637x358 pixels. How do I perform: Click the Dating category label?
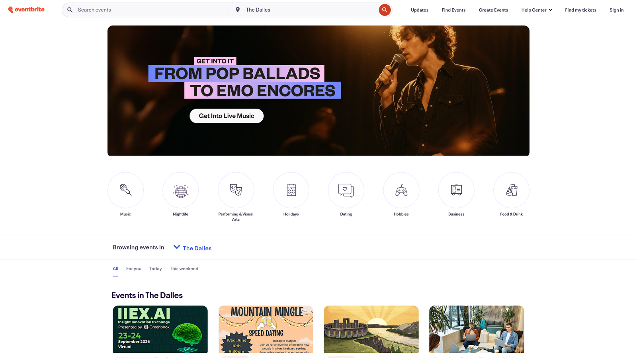click(x=346, y=214)
